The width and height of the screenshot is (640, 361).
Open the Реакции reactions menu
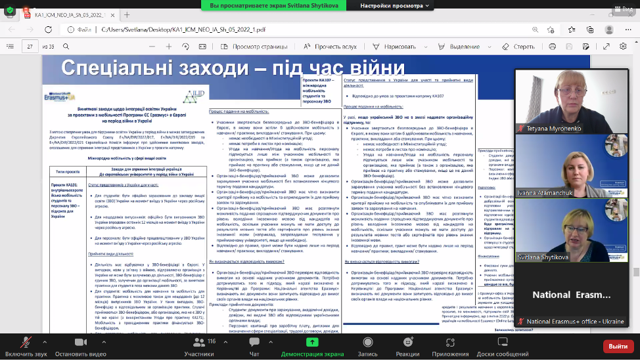[407, 344]
